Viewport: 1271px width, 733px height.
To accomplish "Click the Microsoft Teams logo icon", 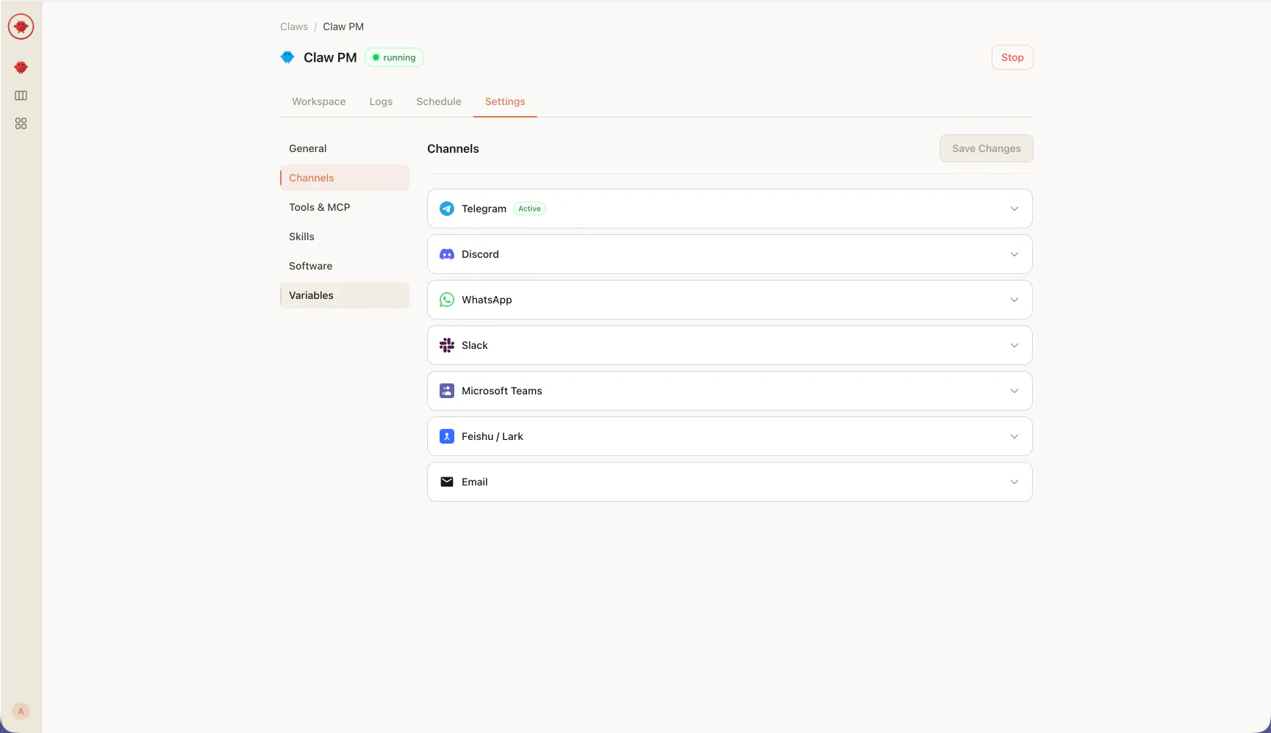I will 447,391.
